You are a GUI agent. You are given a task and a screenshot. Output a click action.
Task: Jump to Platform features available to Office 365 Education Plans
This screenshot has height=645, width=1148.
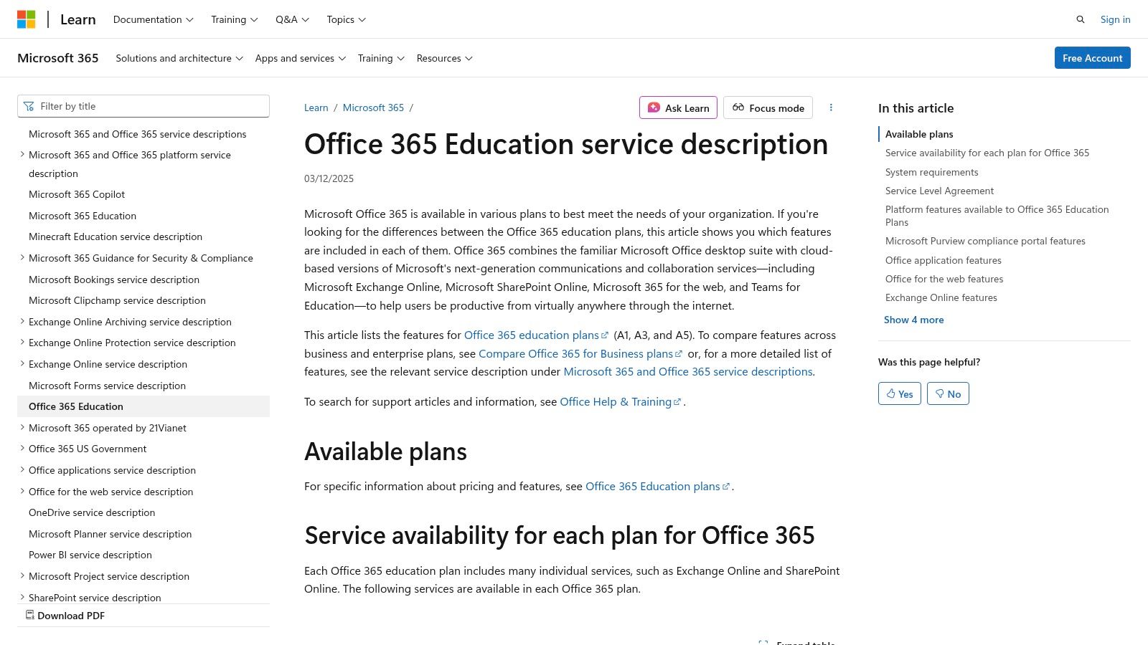pos(997,216)
